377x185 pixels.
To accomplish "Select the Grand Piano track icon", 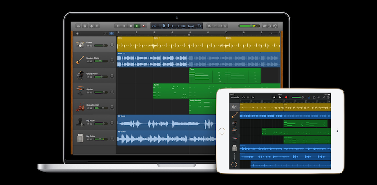I will 80,75.
